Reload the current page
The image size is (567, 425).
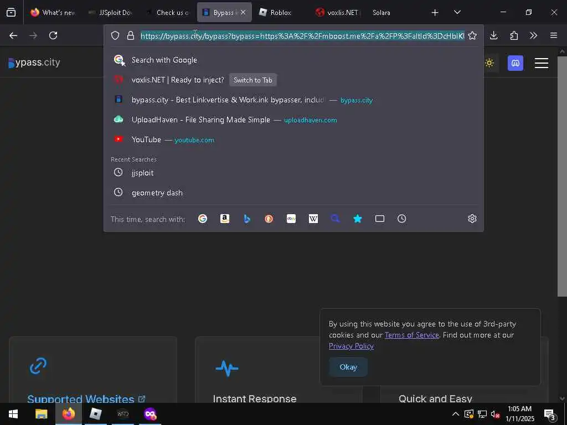click(x=53, y=35)
